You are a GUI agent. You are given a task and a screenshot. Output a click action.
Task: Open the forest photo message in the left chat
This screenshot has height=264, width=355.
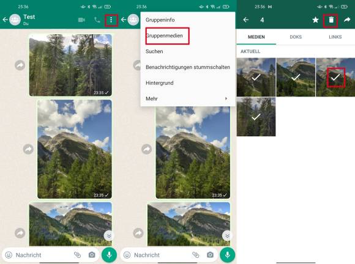pos(70,65)
